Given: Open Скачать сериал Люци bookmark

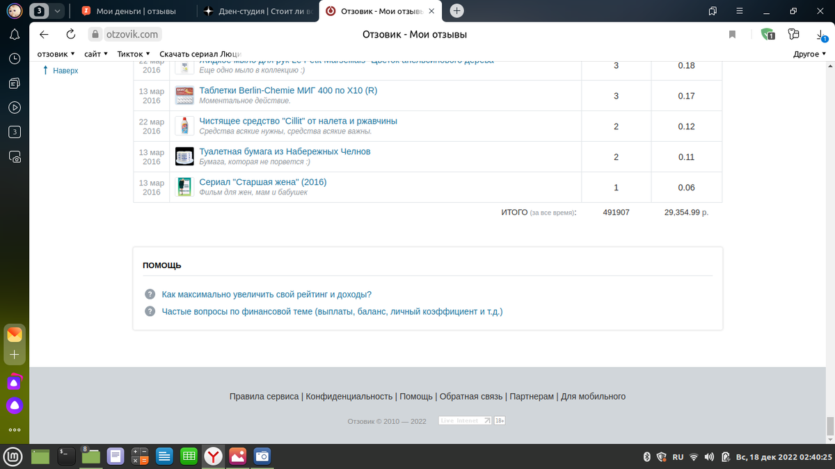Looking at the screenshot, I should point(200,54).
